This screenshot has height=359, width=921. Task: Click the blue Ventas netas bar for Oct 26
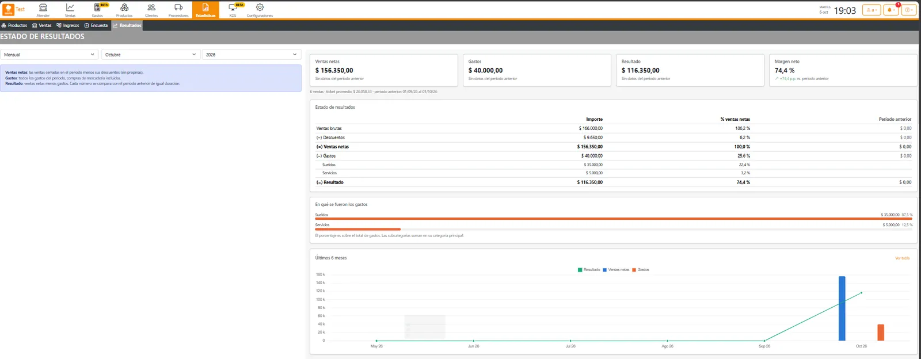[842, 308]
